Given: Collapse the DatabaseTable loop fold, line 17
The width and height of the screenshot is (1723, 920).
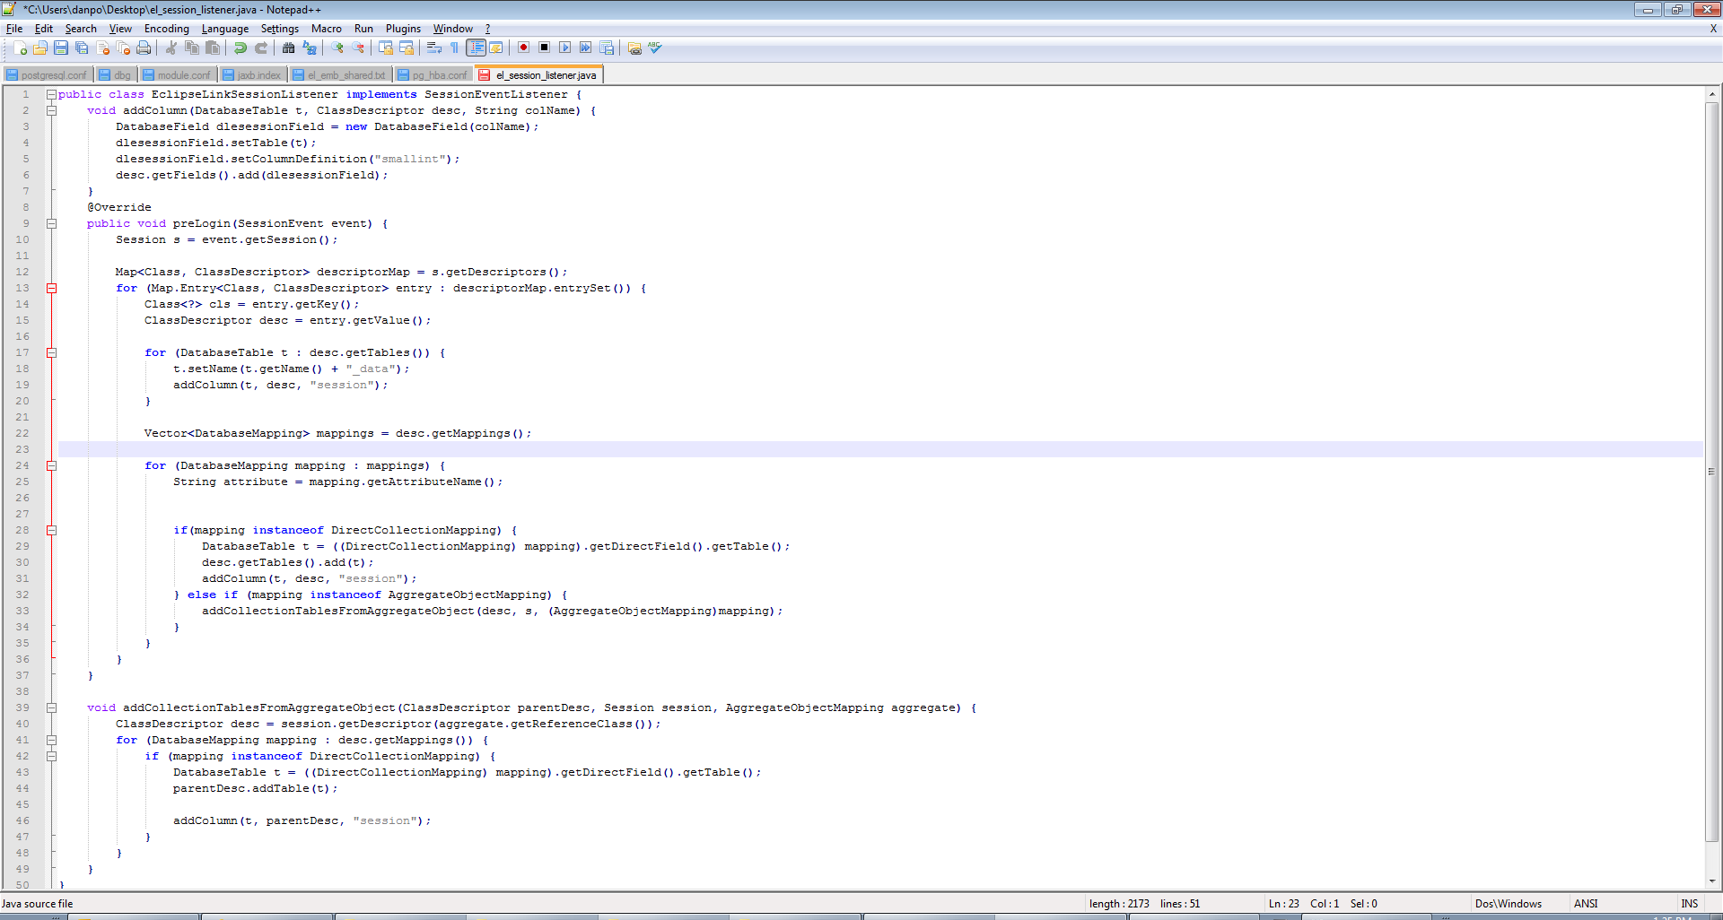Looking at the screenshot, I should [51, 352].
